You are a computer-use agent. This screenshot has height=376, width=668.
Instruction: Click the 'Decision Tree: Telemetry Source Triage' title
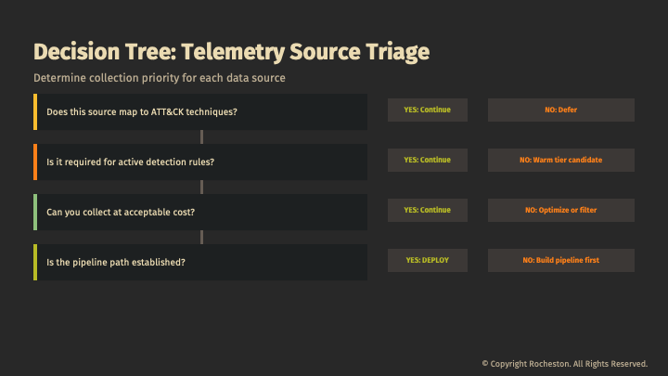coord(231,50)
